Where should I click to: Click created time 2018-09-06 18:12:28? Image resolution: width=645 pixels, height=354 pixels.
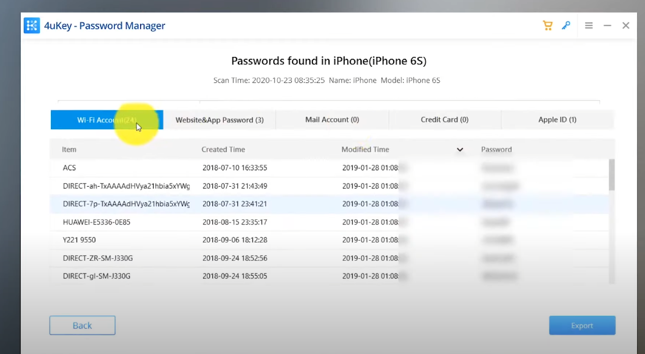pos(235,239)
